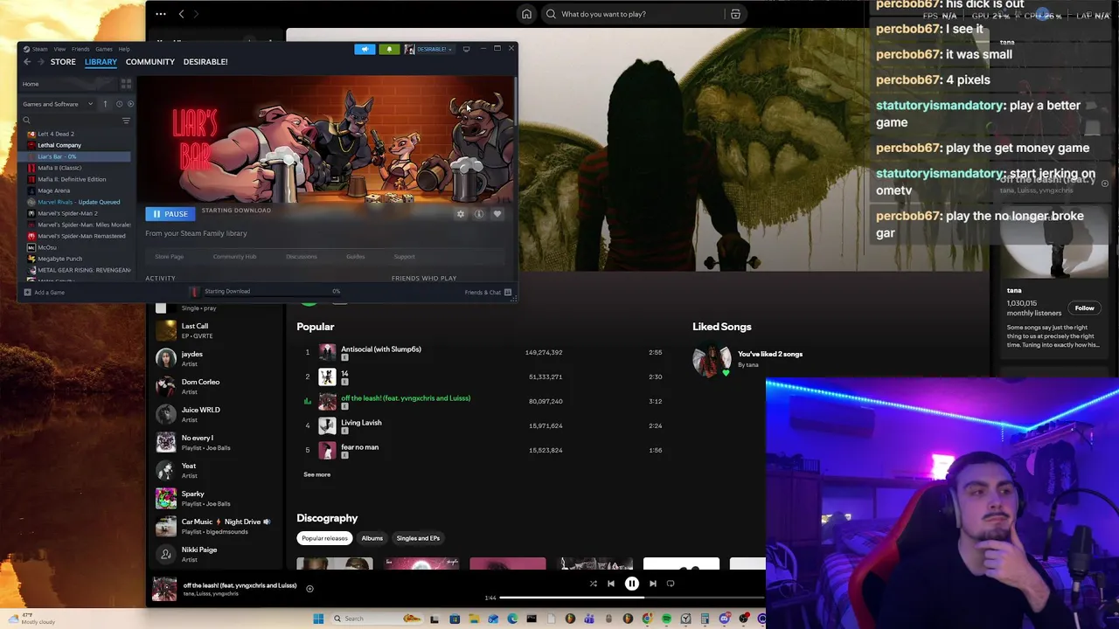The width and height of the screenshot is (1119, 629).
Task: Skip to previous track in Spotify
Action: click(x=611, y=584)
